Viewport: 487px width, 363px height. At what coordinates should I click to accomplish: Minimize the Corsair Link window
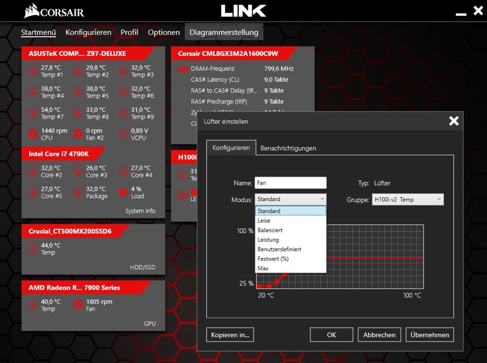coord(461,14)
